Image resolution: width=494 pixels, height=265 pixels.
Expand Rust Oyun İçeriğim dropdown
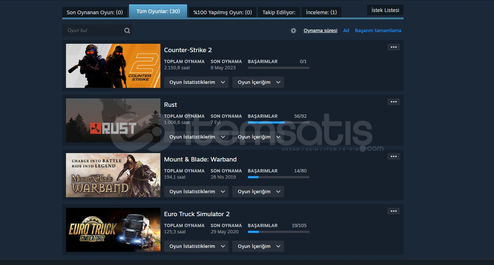(258, 137)
